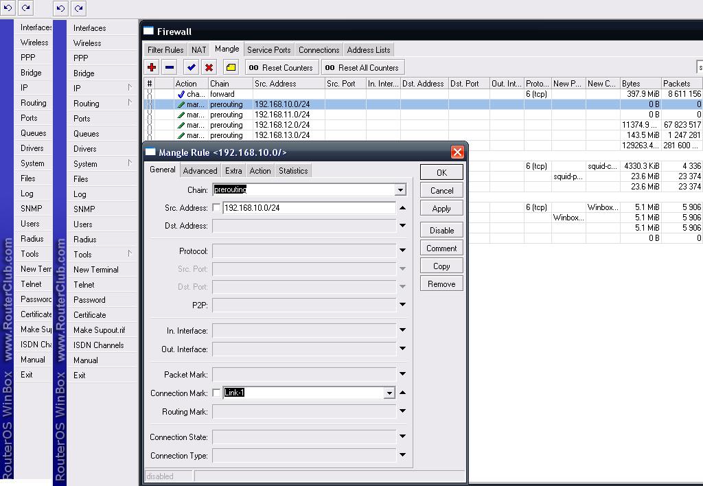Select the 192.168.12.0/24 prerouting row
The width and height of the screenshot is (703, 486).
tap(423, 125)
